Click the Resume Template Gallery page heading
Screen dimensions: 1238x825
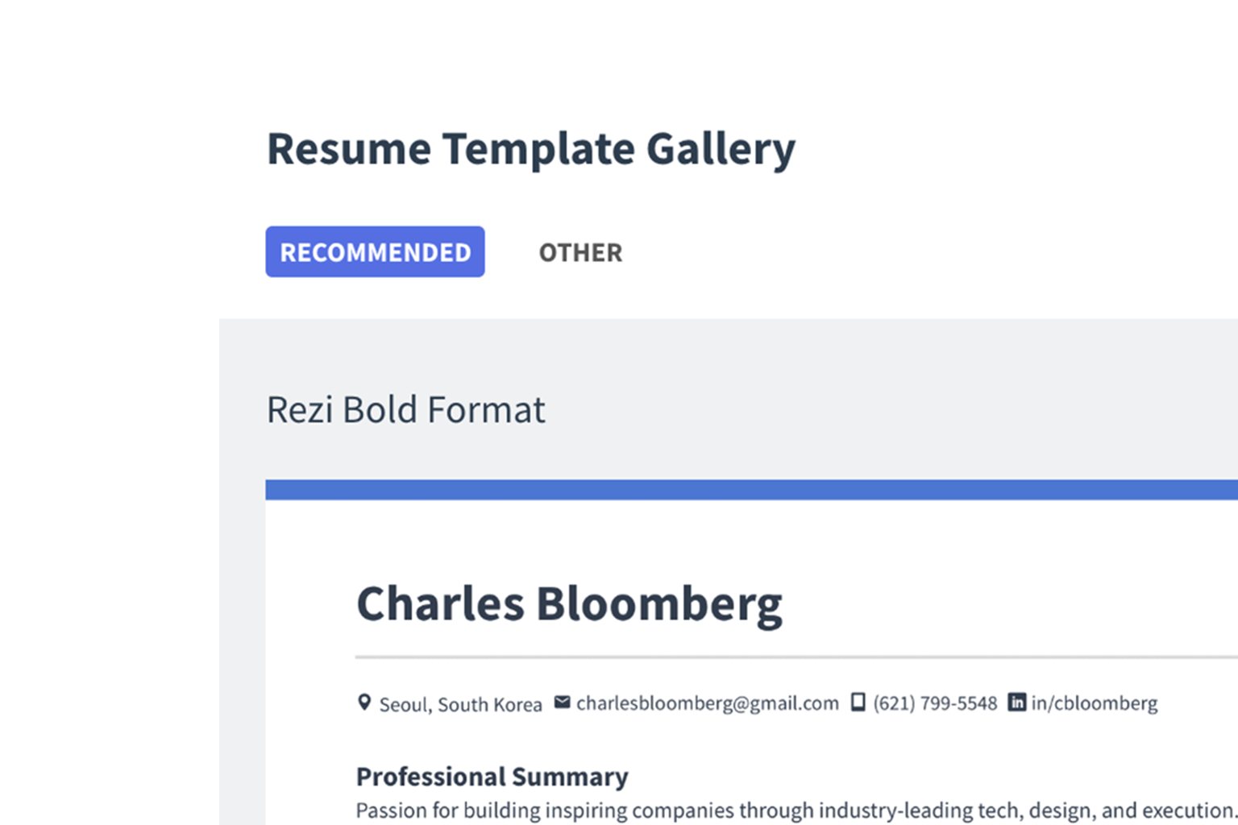(530, 149)
